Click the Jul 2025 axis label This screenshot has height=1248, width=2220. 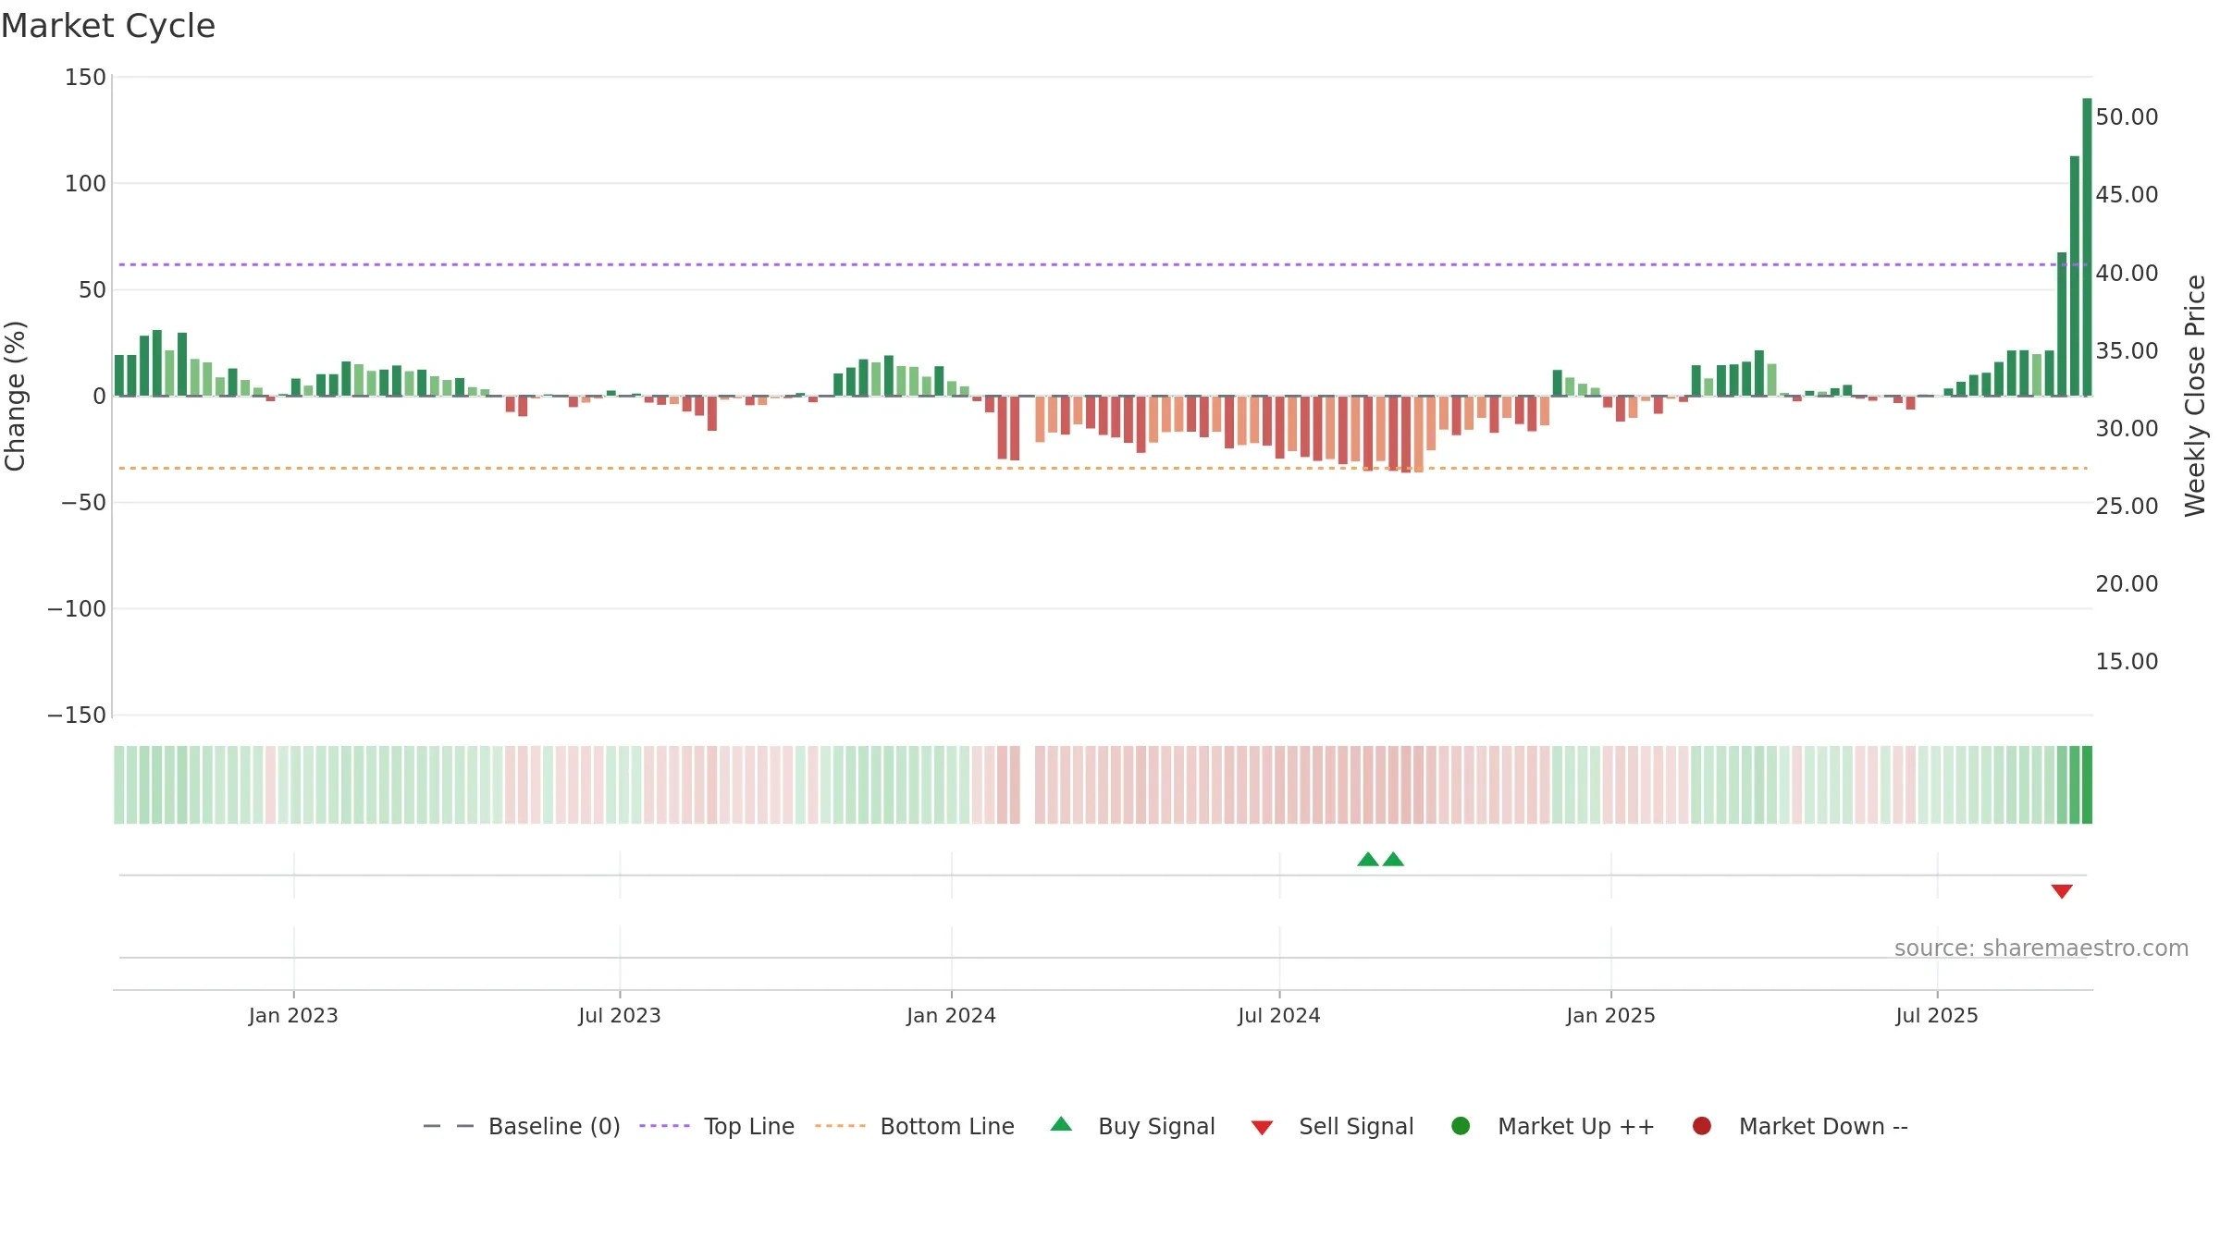point(1937,1016)
